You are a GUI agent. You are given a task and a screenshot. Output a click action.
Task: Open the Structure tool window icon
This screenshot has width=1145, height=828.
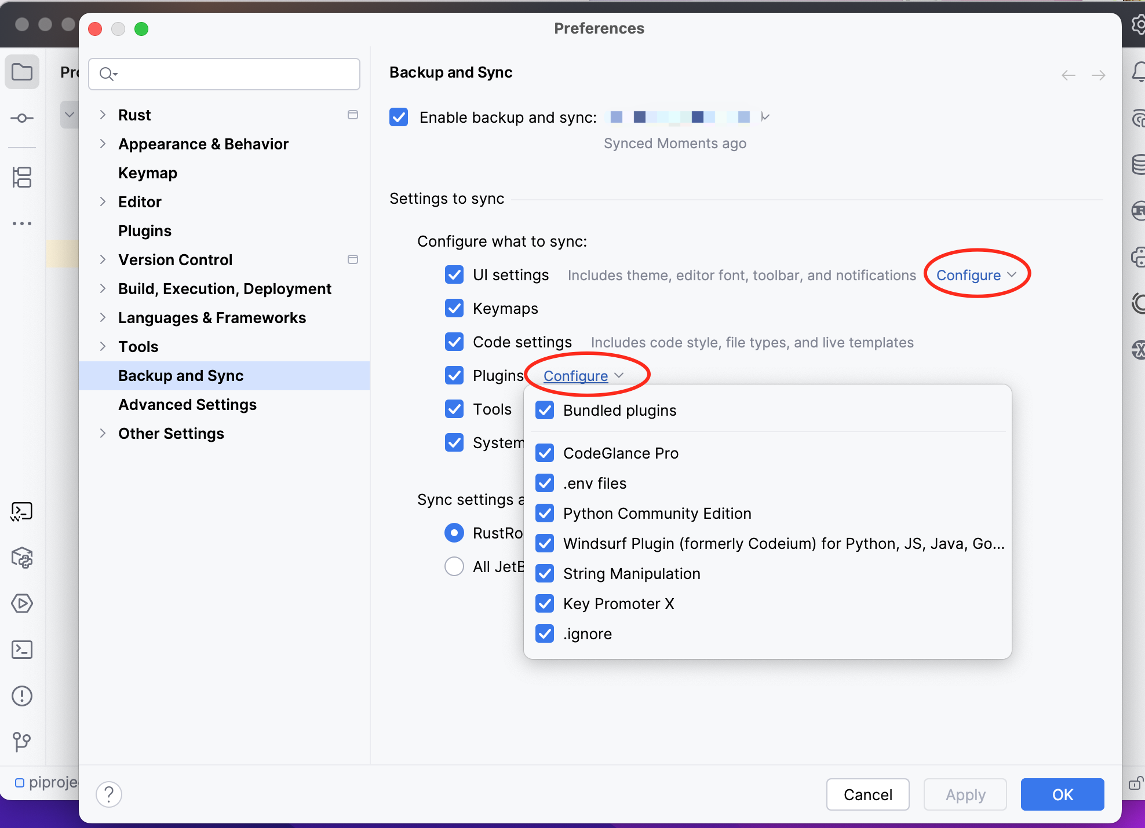(x=22, y=177)
